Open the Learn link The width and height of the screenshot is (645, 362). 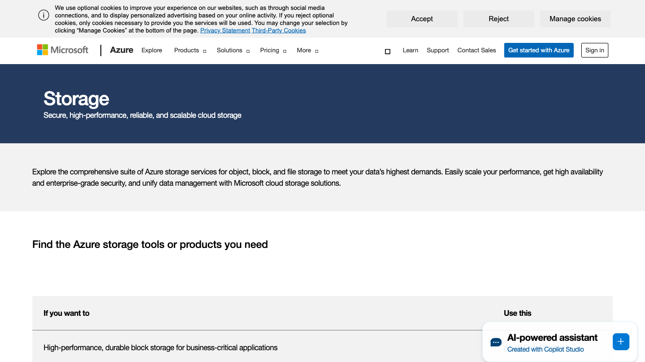coord(410,50)
